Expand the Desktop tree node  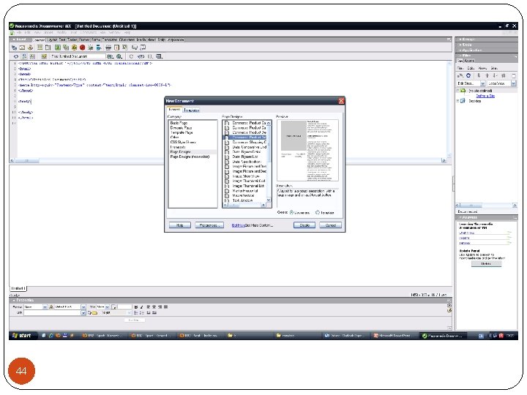[457, 101]
